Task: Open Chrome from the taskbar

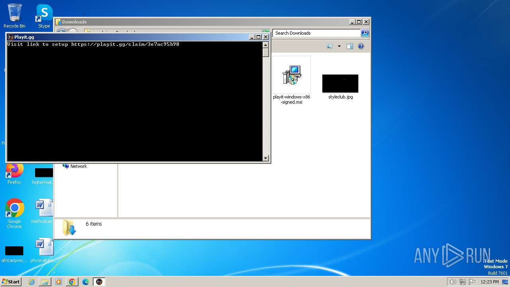Action: pos(72,282)
